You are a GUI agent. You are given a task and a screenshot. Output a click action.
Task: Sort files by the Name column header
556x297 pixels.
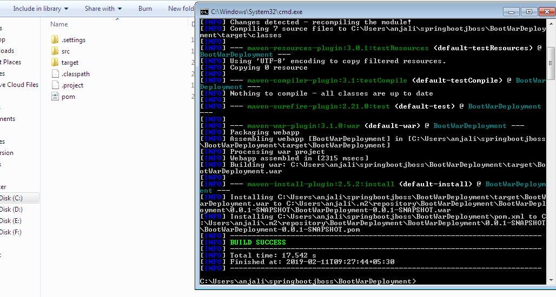(x=59, y=24)
